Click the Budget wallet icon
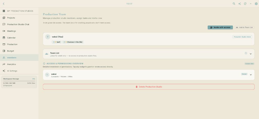The width and height of the screenshot is (259, 119). click(x=4, y=51)
